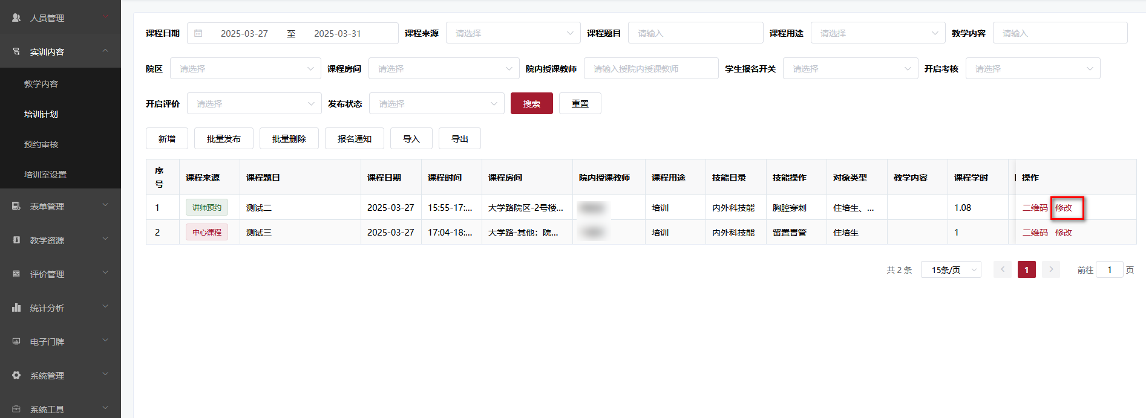Click the 导入 button
Viewport: 1146px width, 418px height.
click(x=411, y=139)
